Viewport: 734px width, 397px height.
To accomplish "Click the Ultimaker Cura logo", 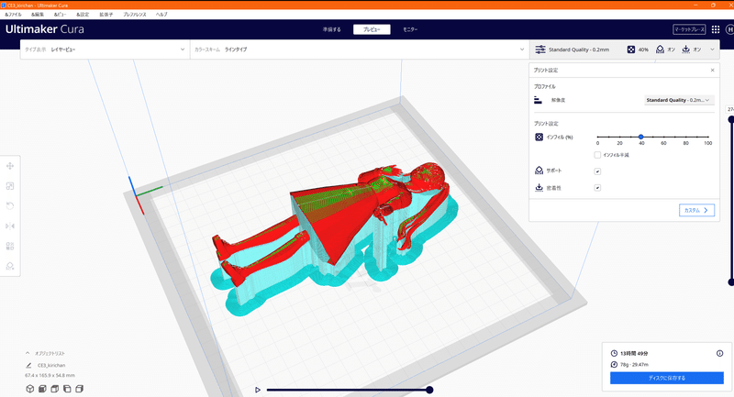I will (45, 29).
